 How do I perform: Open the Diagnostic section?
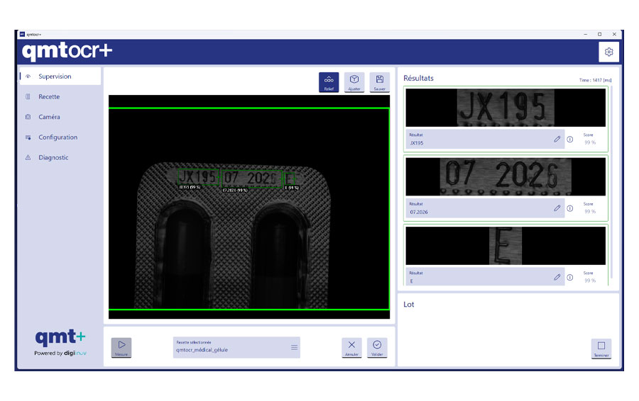(53, 157)
